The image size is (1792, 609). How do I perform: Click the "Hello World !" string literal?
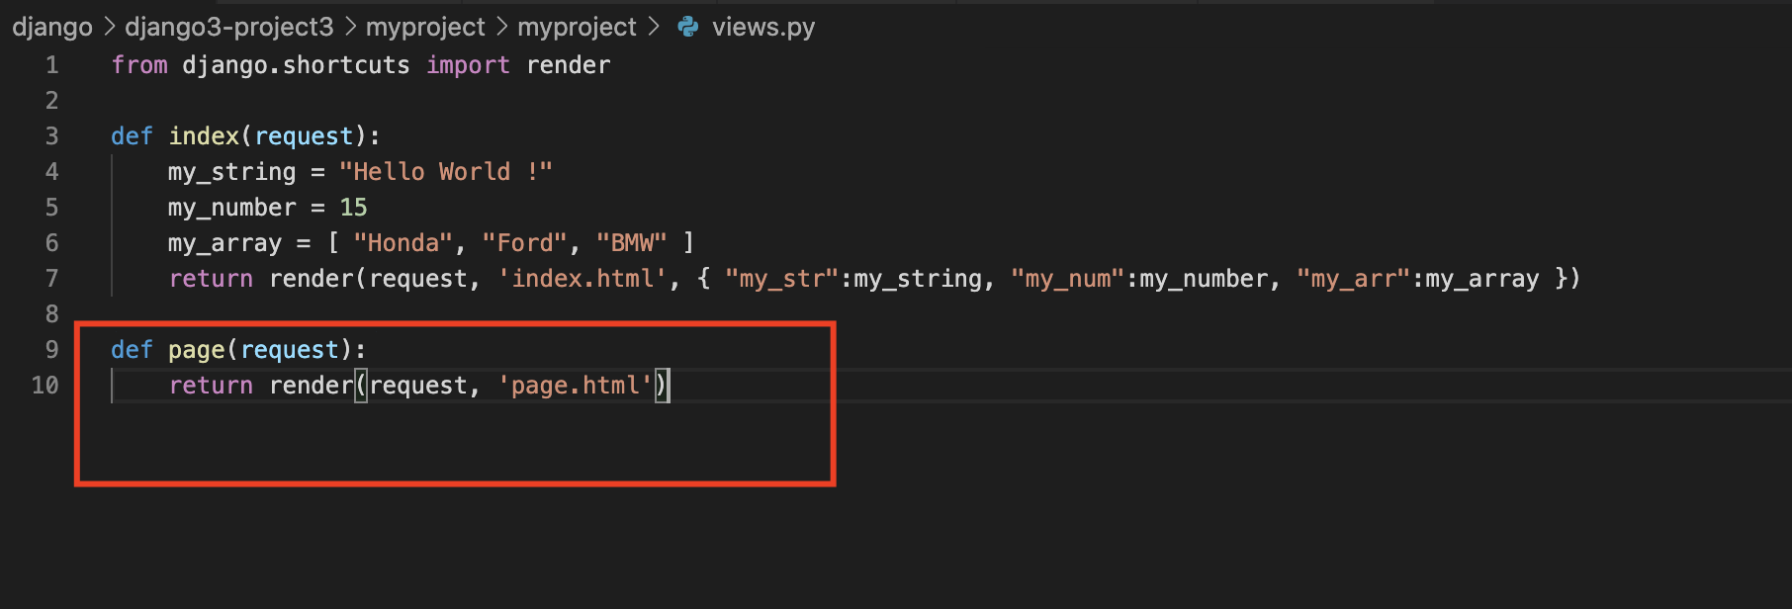[x=446, y=172]
